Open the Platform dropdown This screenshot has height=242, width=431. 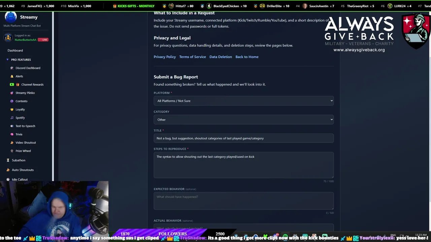[243, 101]
